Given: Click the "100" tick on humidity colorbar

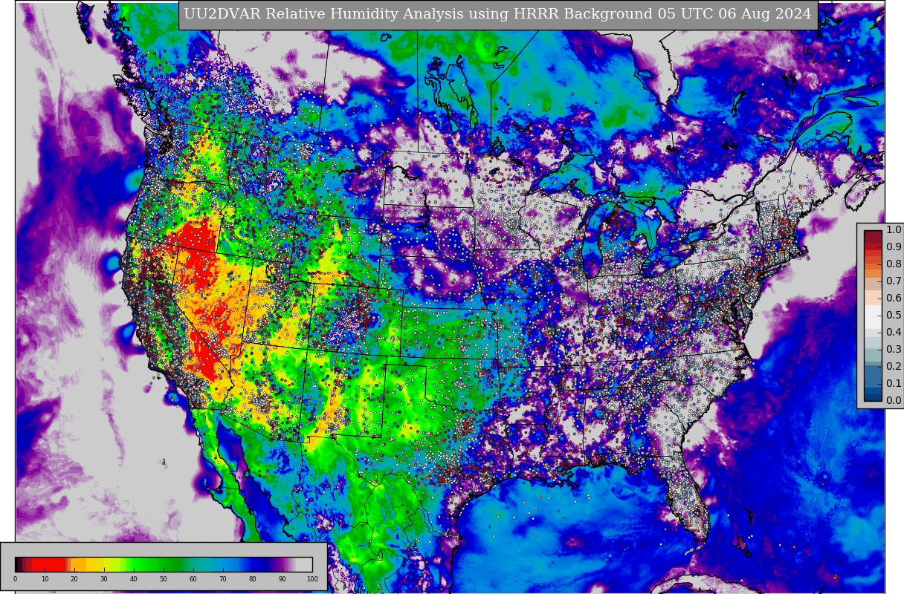Looking at the screenshot, I should [x=312, y=578].
